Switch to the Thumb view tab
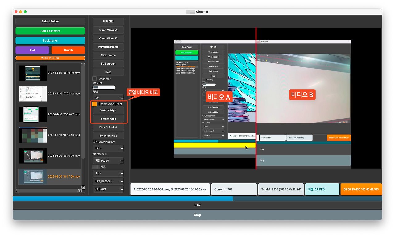Viewport: 395px width, 237px height. [x=68, y=50]
